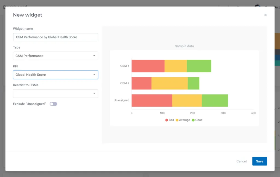Save the new widget
Screen dimensions: 280x177
tap(259, 161)
